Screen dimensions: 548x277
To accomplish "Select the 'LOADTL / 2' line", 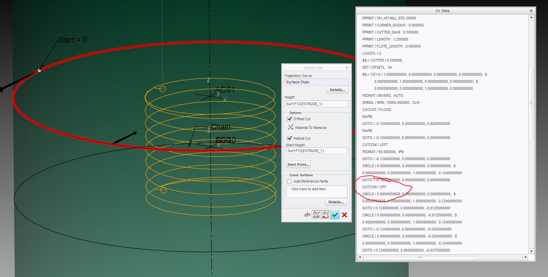I will 372,53.
